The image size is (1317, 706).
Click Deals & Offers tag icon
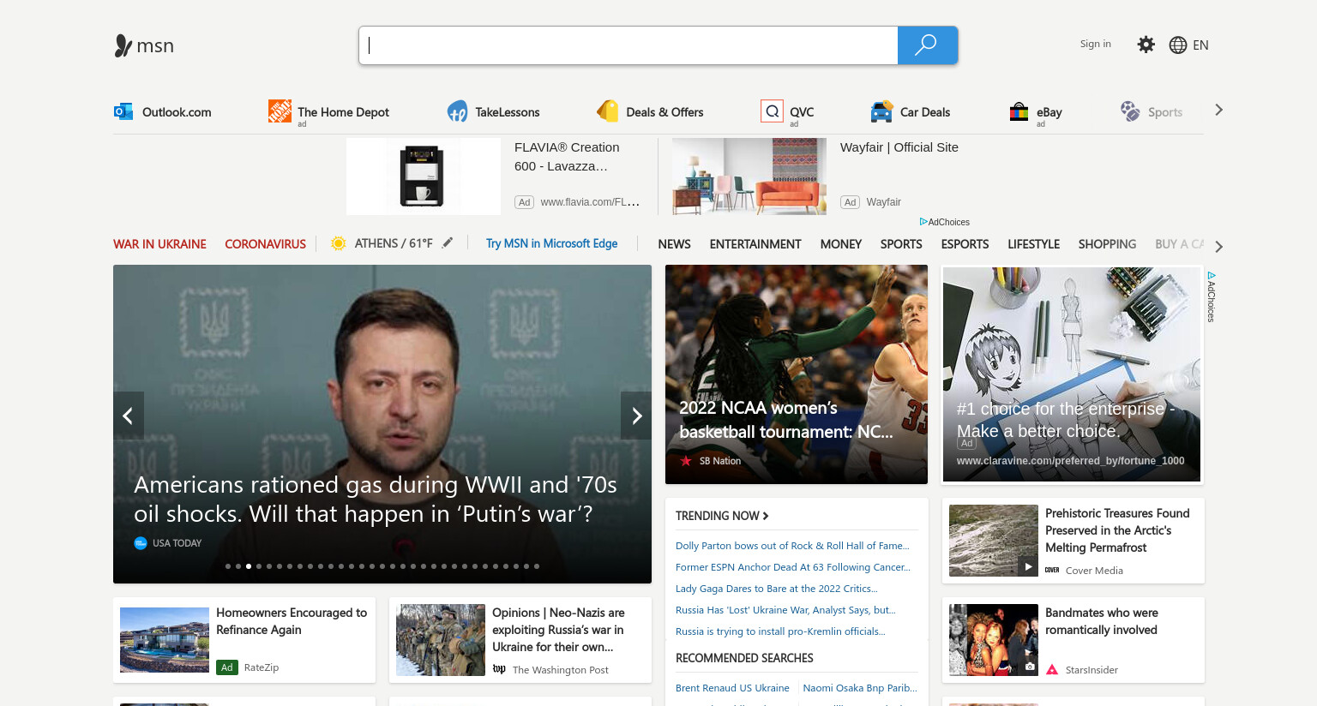(x=607, y=111)
